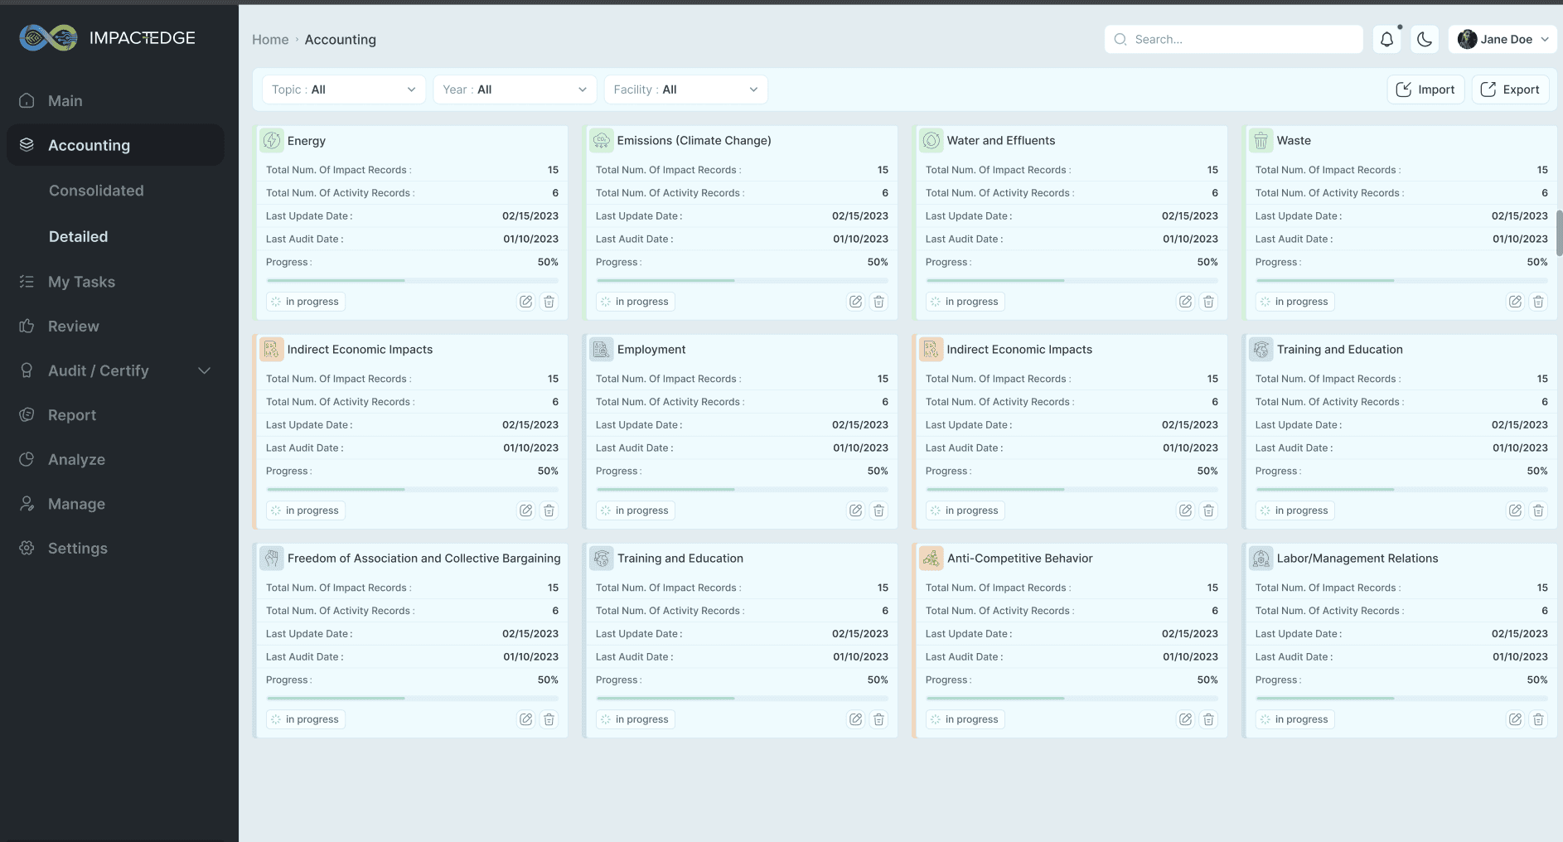Click the Accounting breadcrumb label
Viewport: 1563px width, 842px height.
click(341, 40)
